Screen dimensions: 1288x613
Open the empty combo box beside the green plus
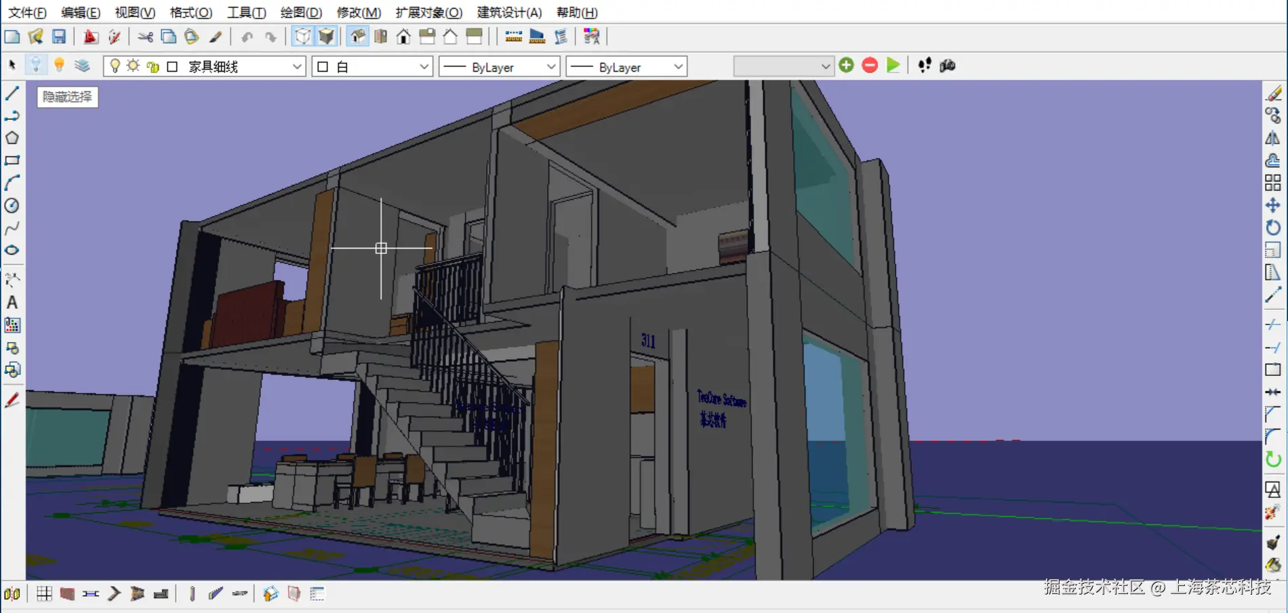pyautogui.click(x=783, y=66)
